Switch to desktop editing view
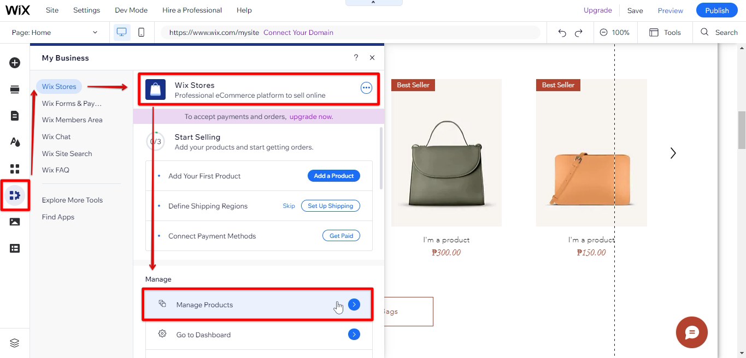 click(x=121, y=32)
